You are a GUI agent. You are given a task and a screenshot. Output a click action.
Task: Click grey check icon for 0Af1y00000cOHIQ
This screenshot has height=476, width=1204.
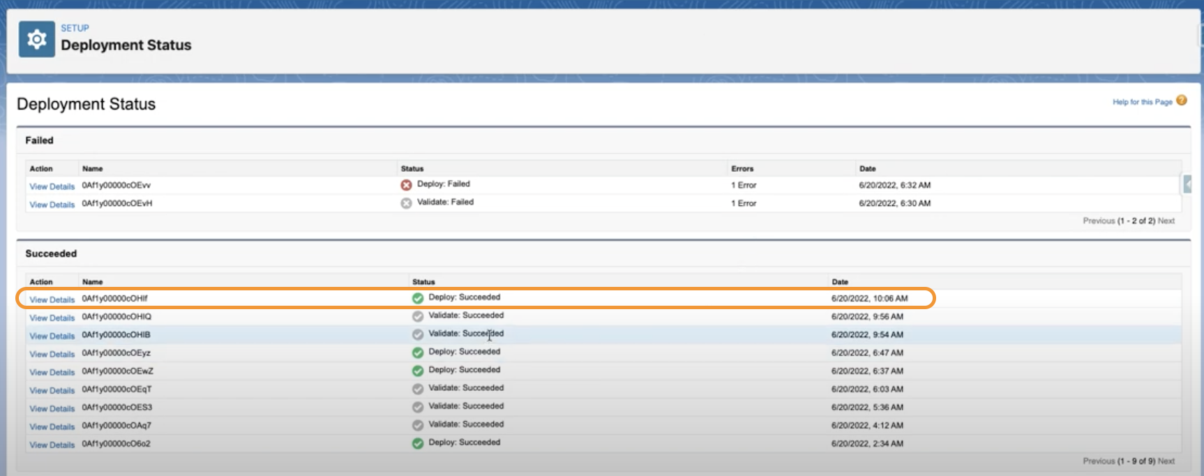[x=418, y=316]
